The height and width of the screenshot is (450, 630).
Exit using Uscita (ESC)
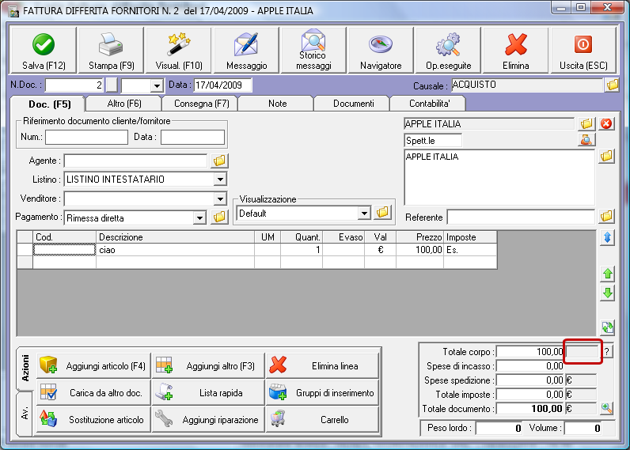tap(583, 51)
